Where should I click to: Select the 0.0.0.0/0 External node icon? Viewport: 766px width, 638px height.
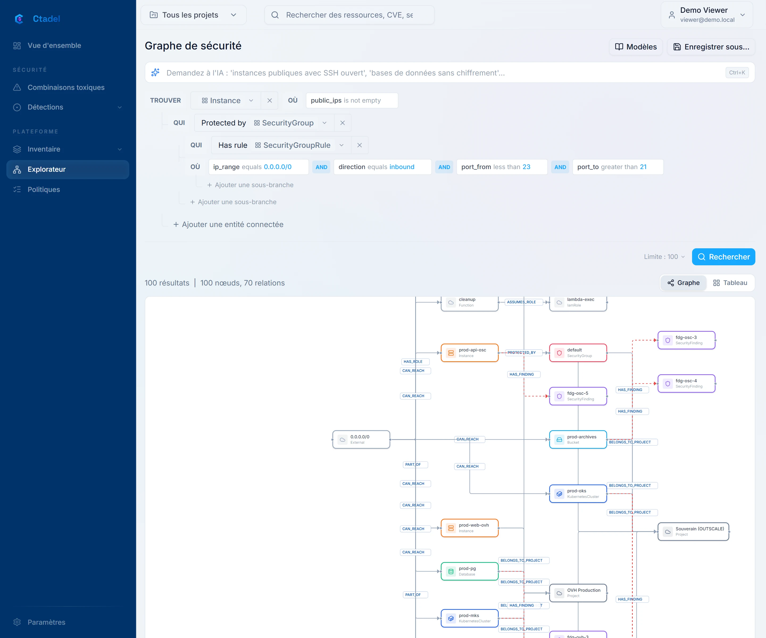coord(343,440)
